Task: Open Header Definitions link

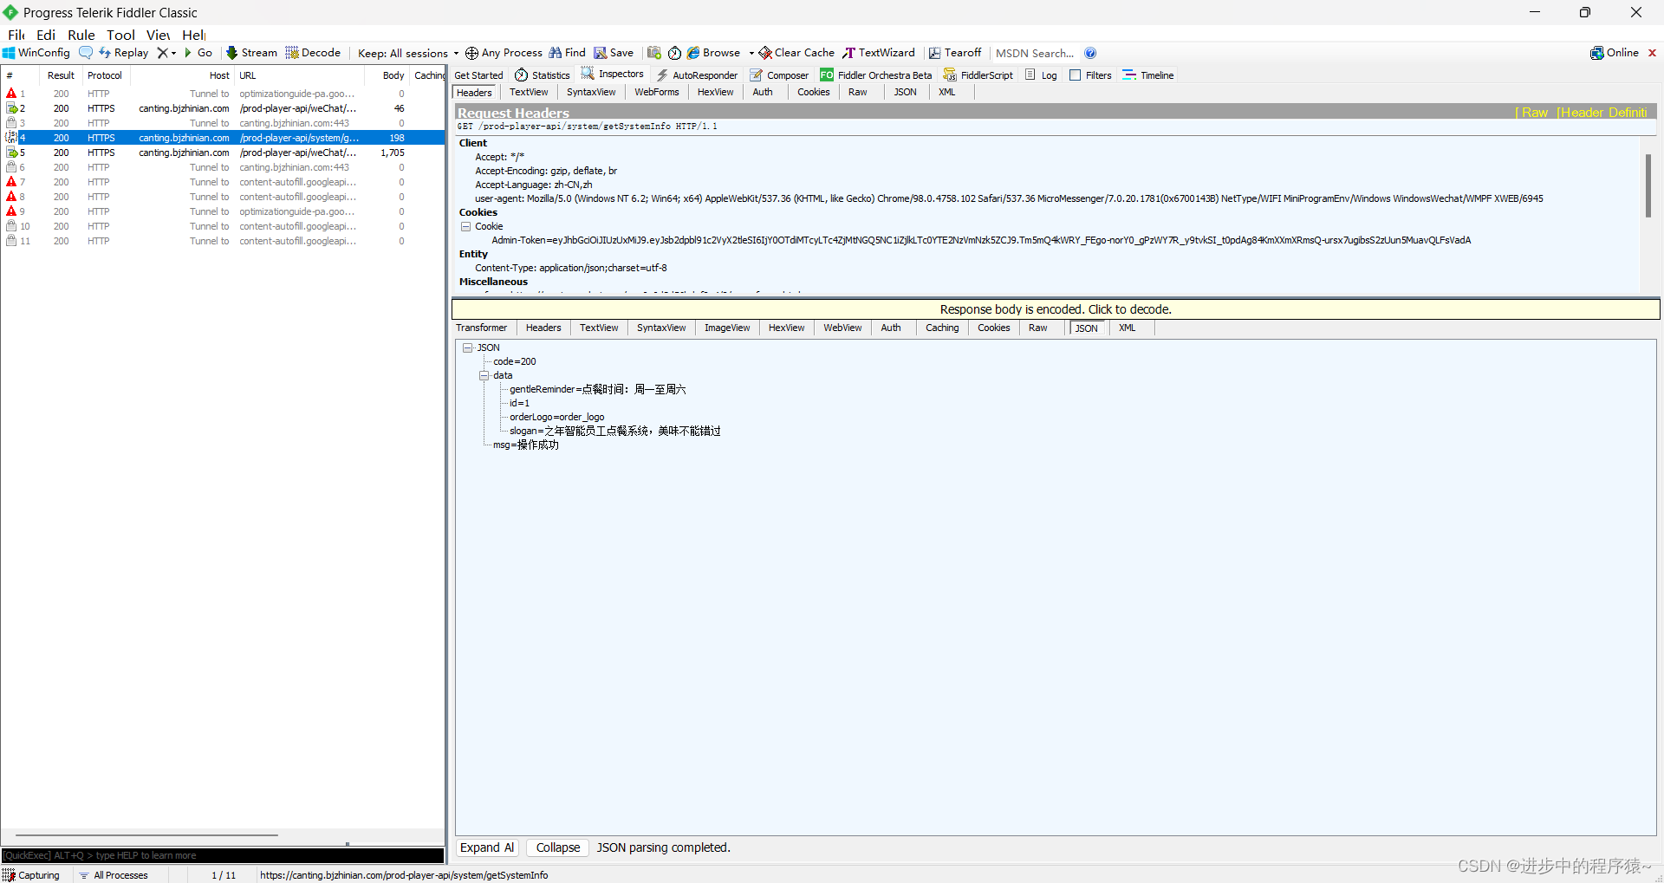Action: pyautogui.click(x=1602, y=113)
